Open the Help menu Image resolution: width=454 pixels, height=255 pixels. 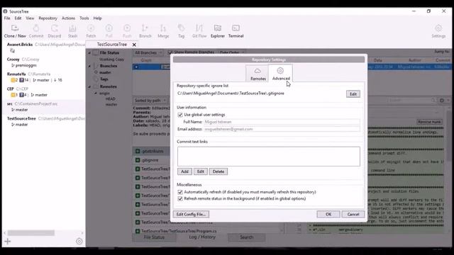pos(98,18)
